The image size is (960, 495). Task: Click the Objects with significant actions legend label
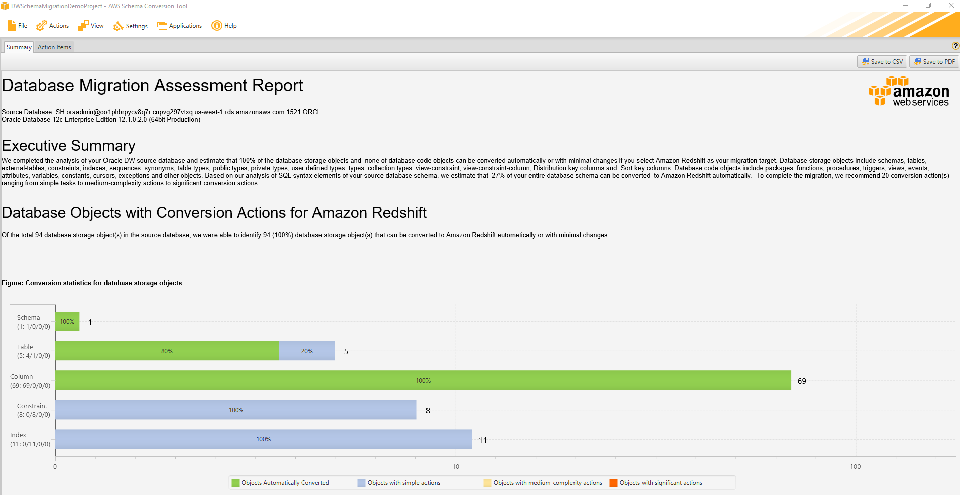coord(661,483)
